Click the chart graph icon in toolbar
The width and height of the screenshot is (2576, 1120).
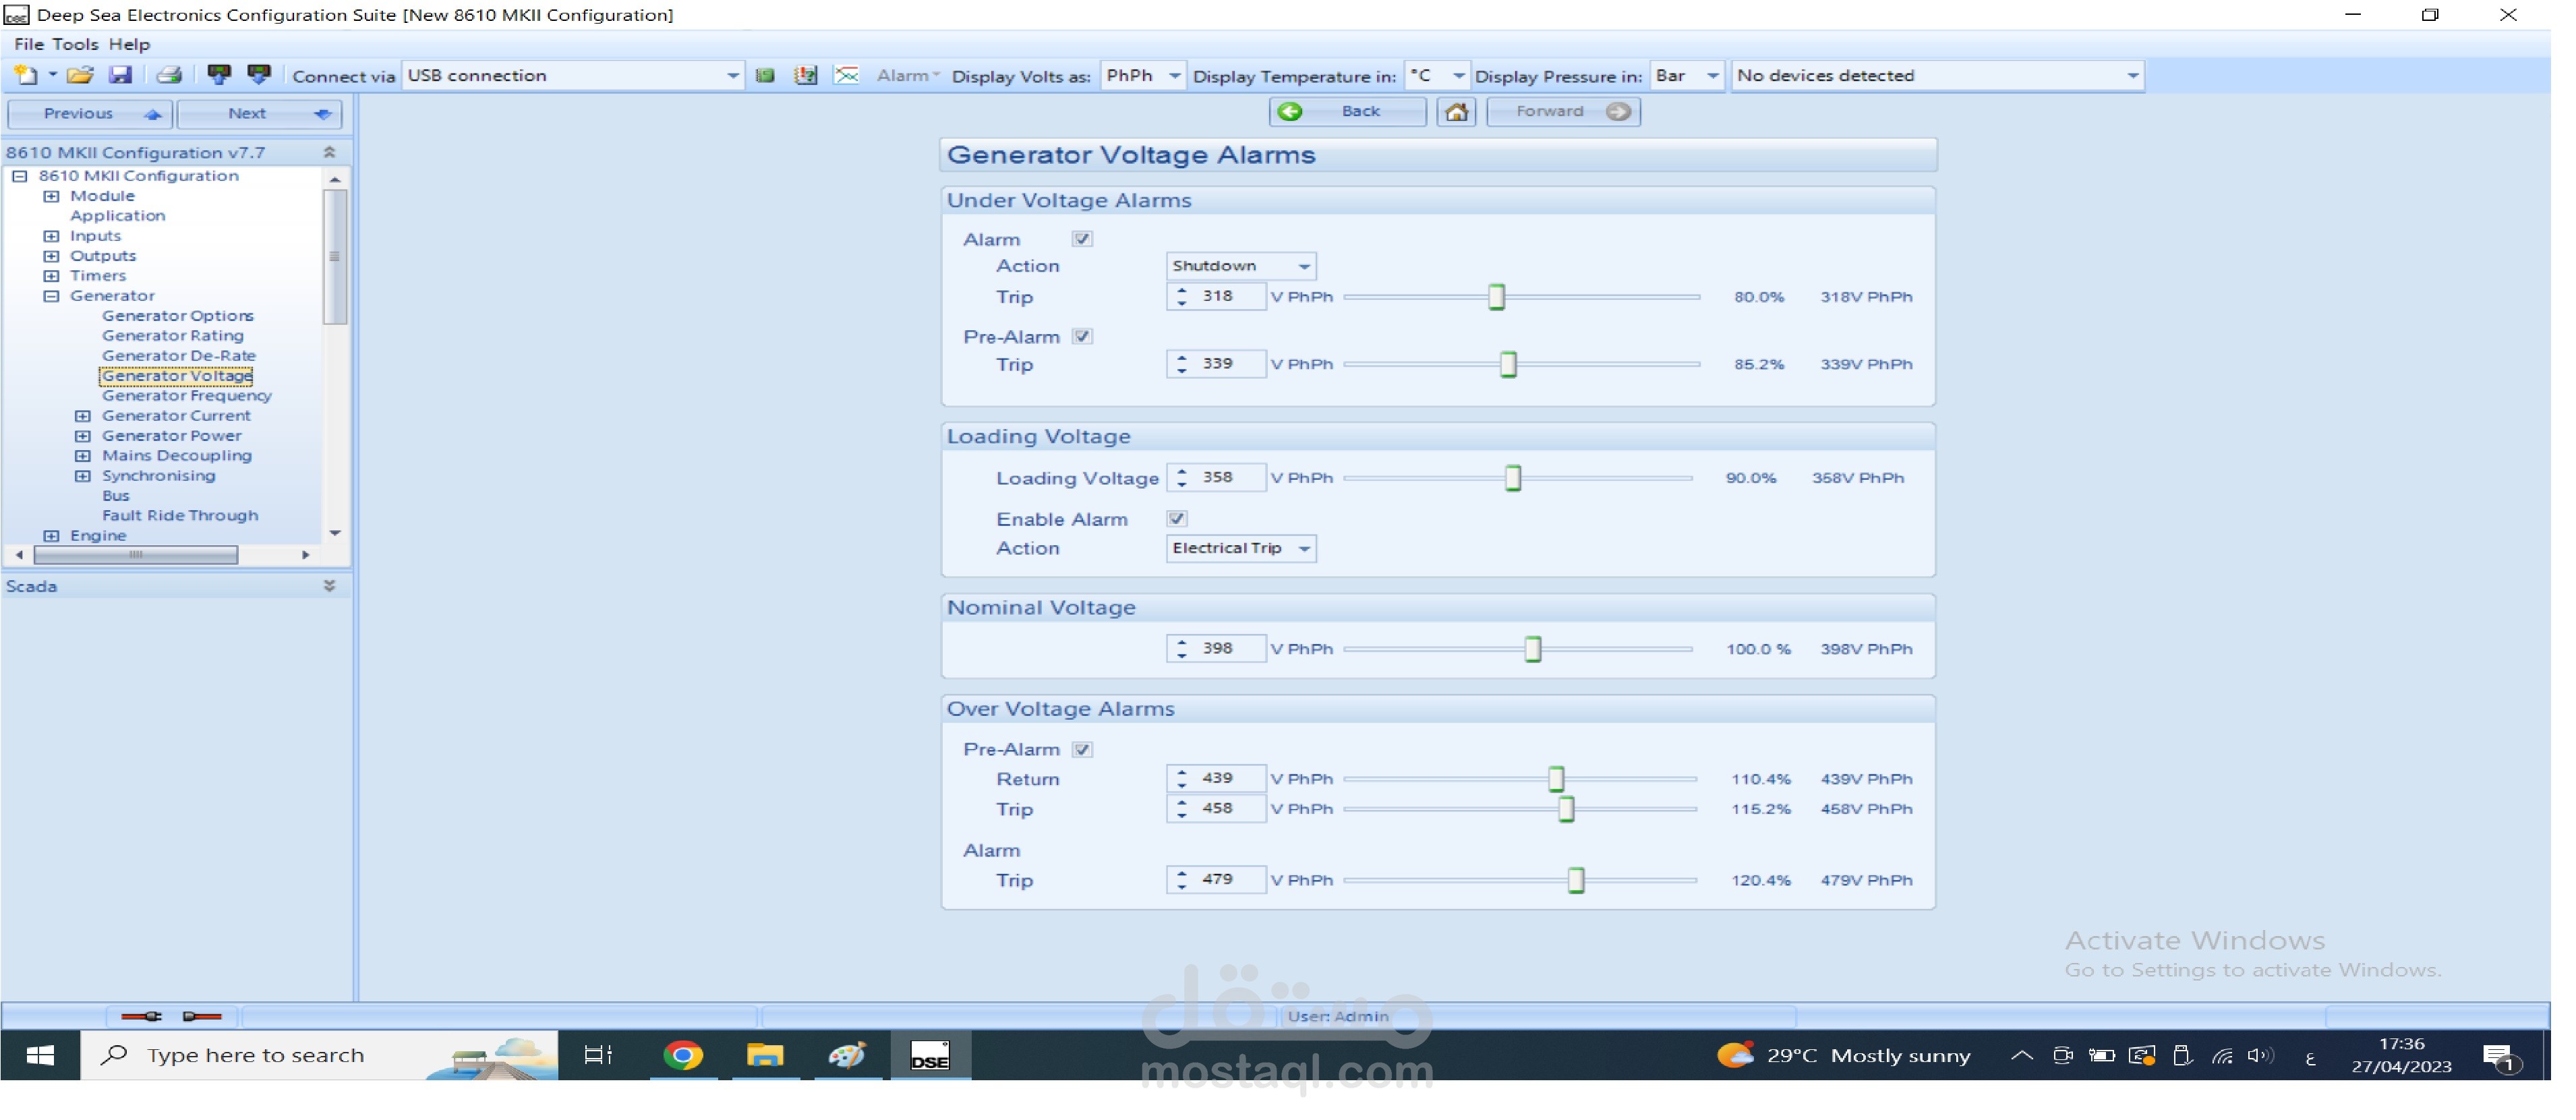[x=847, y=75]
